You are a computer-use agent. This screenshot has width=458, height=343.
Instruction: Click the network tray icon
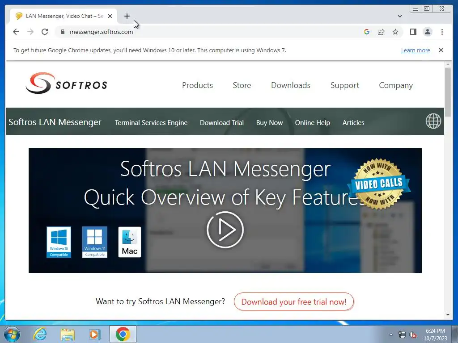[402, 335]
